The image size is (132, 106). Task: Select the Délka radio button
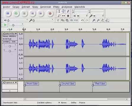pyautogui.click(x=69, y=102)
